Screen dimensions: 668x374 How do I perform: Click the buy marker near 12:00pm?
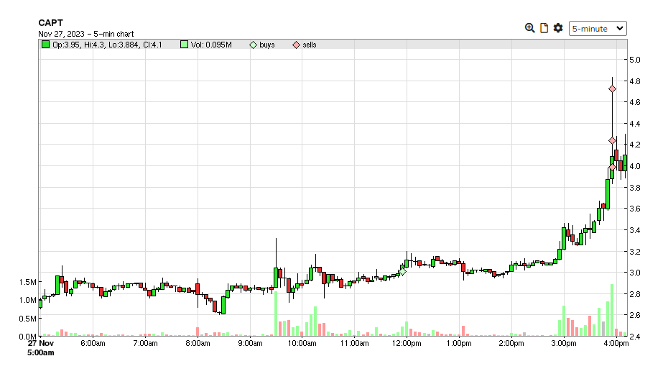[x=402, y=271]
